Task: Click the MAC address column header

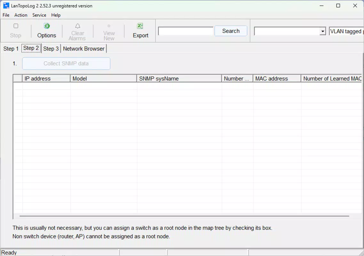Action: (x=277, y=78)
